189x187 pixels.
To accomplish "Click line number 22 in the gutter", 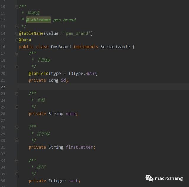I will click(3, 87).
